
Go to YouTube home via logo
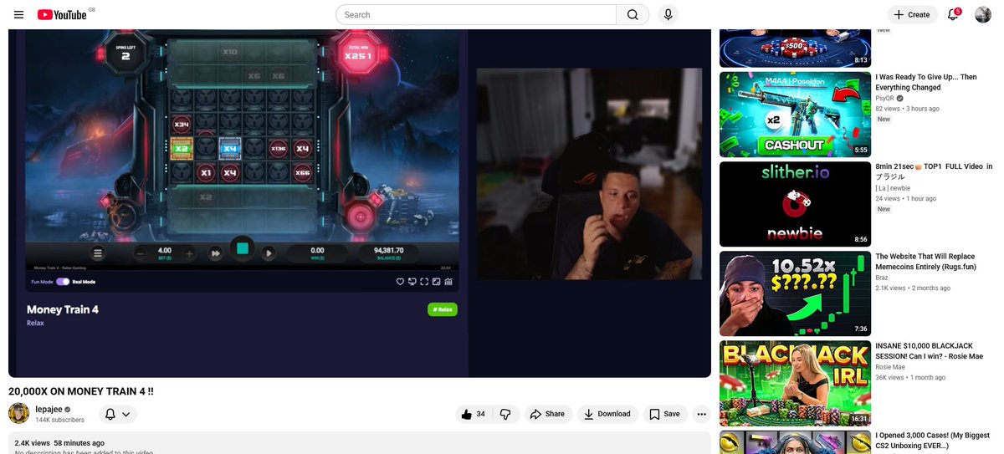click(x=62, y=14)
